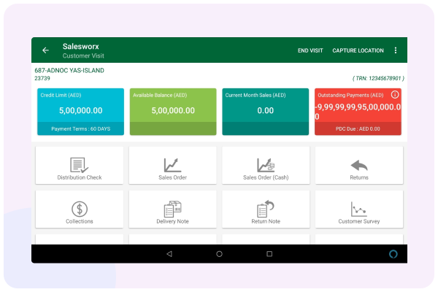Open Sales Order chart icon
The width and height of the screenshot is (438, 292).
[x=172, y=165]
